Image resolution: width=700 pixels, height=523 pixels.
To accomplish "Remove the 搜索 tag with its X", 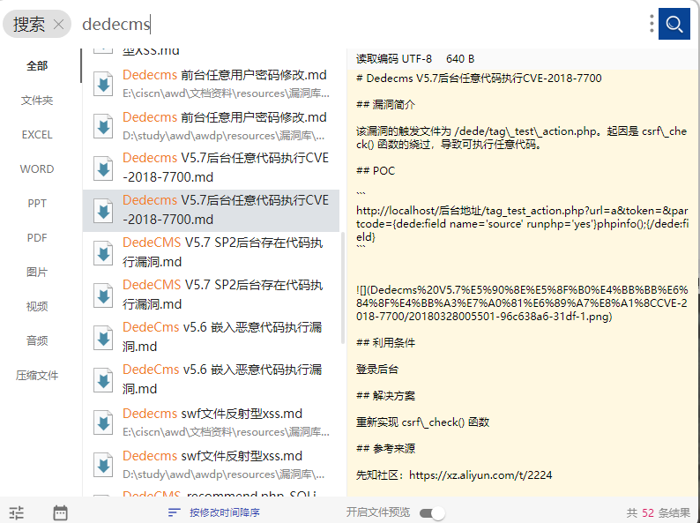I will tap(58, 24).
